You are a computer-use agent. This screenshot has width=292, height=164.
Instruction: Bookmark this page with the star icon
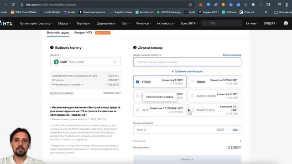(190, 5)
